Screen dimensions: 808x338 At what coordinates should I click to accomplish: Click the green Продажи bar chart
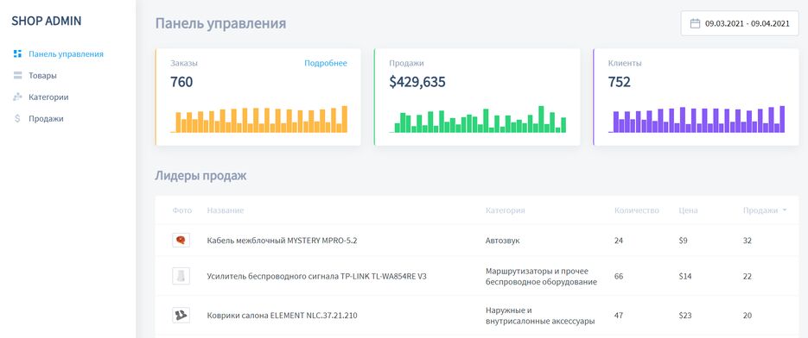coord(478,119)
